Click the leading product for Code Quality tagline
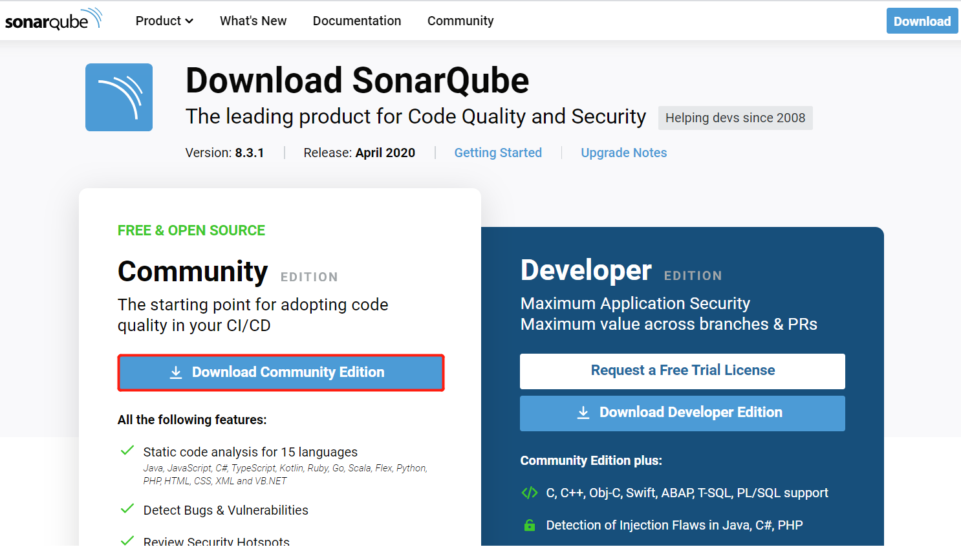The height and width of the screenshot is (547, 961). (416, 116)
